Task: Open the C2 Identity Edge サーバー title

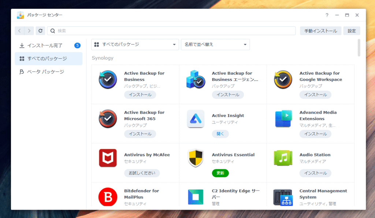Action: pyautogui.click(x=236, y=194)
